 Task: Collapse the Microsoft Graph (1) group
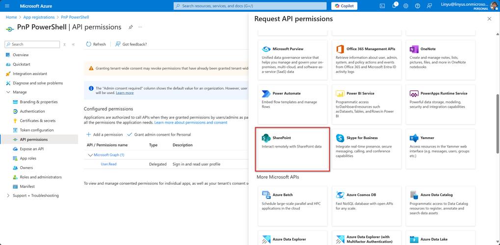pos(89,155)
